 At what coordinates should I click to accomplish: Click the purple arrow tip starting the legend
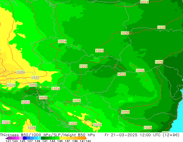pos(7,138)
